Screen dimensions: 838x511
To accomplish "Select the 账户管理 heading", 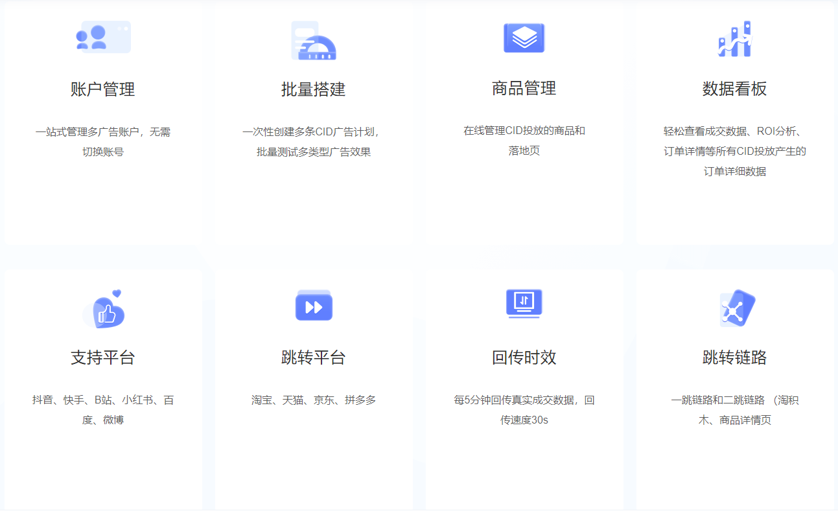I will pyautogui.click(x=103, y=89).
